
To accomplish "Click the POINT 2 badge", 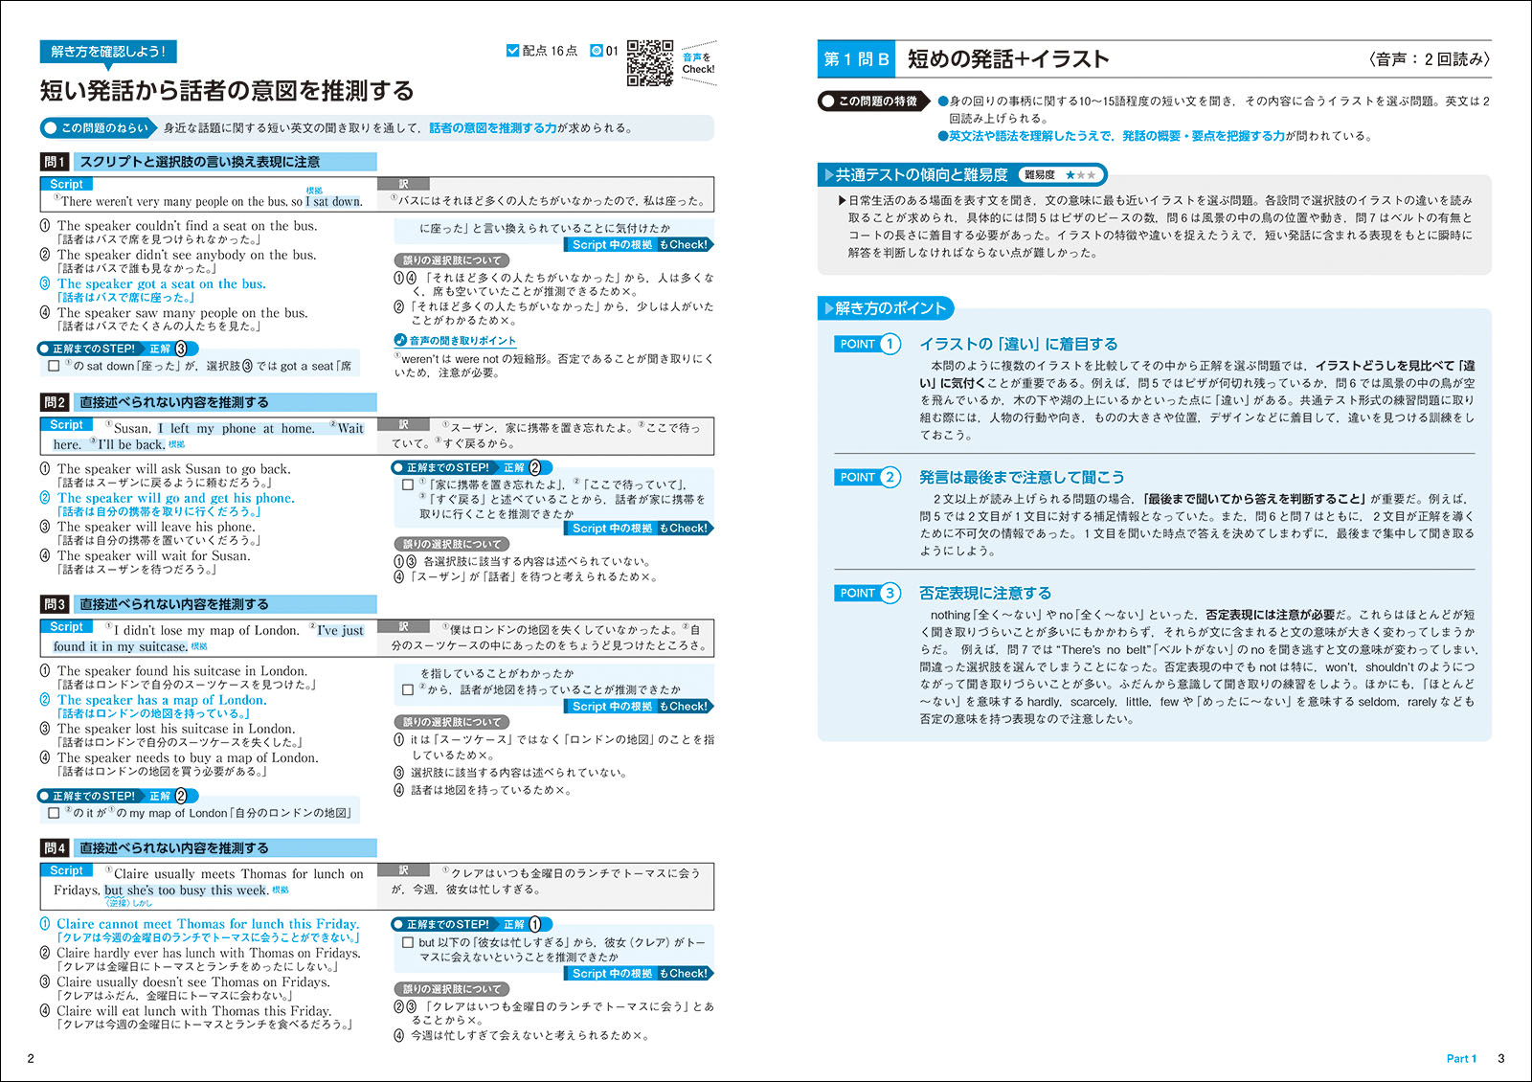I will pyautogui.click(x=868, y=477).
